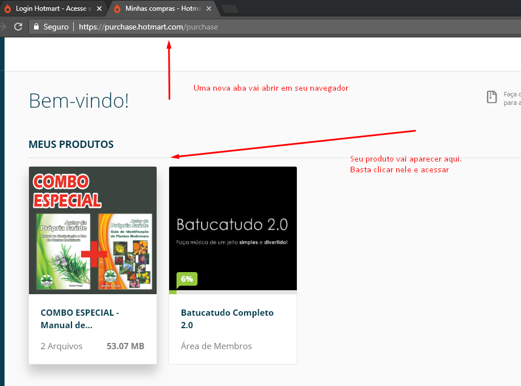Click the Hotmart flame icon on Login tab
The height and width of the screenshot is (386, 521).
[7, 9]
